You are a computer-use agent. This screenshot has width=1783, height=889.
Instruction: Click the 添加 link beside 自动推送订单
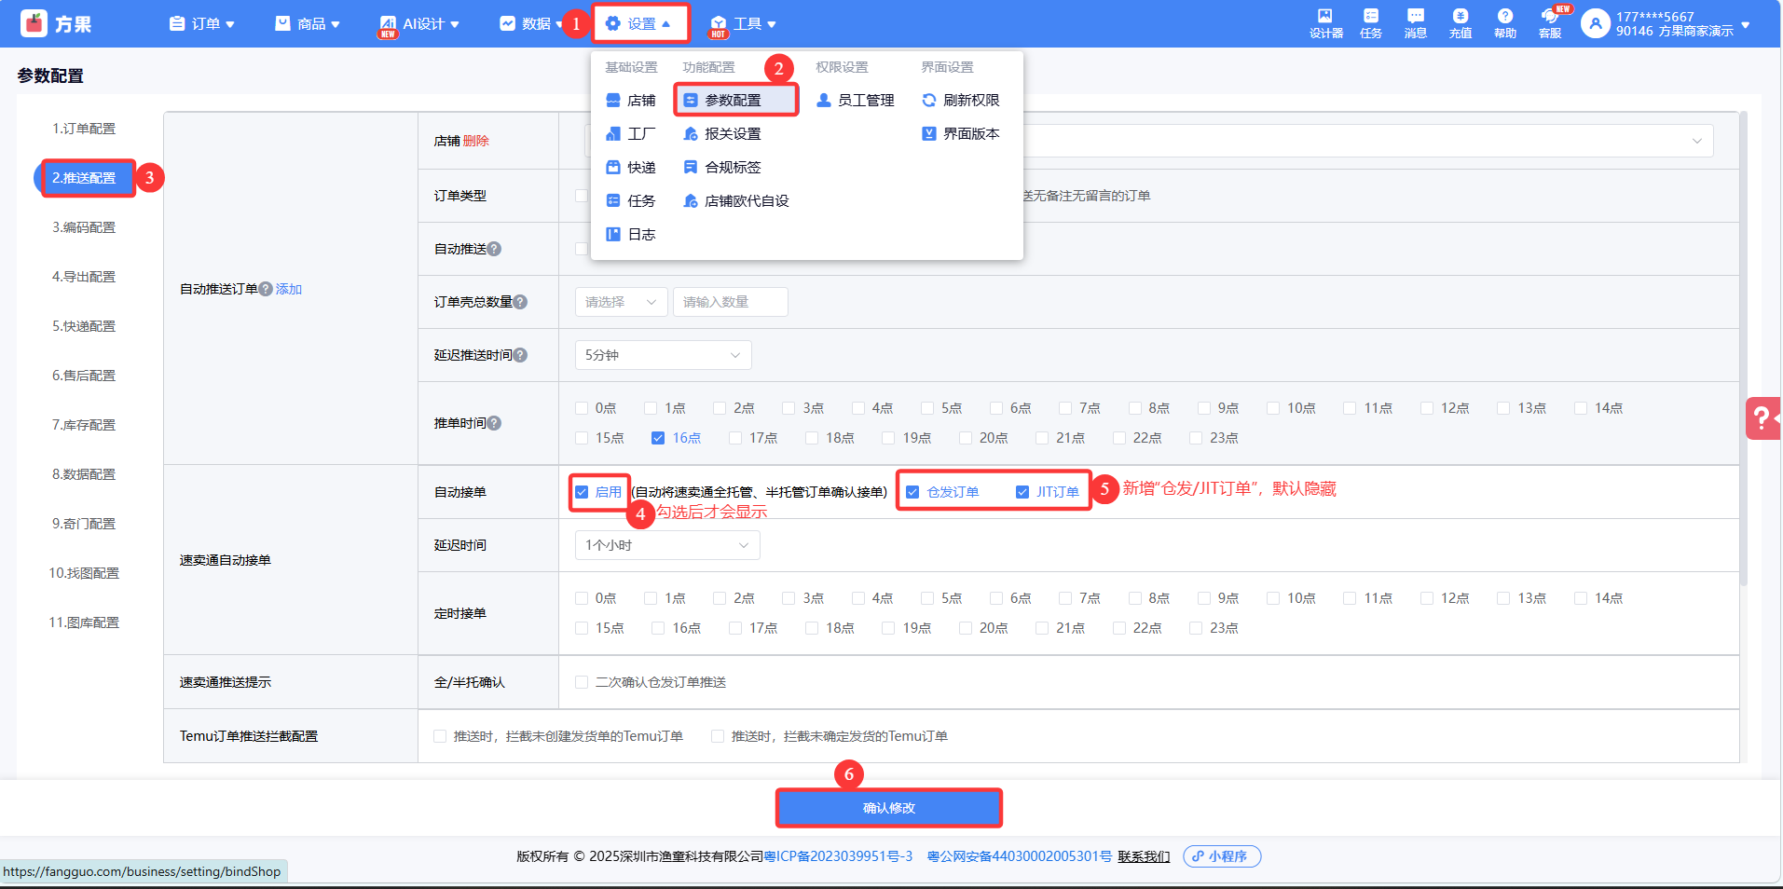click(x=289, y=289)
